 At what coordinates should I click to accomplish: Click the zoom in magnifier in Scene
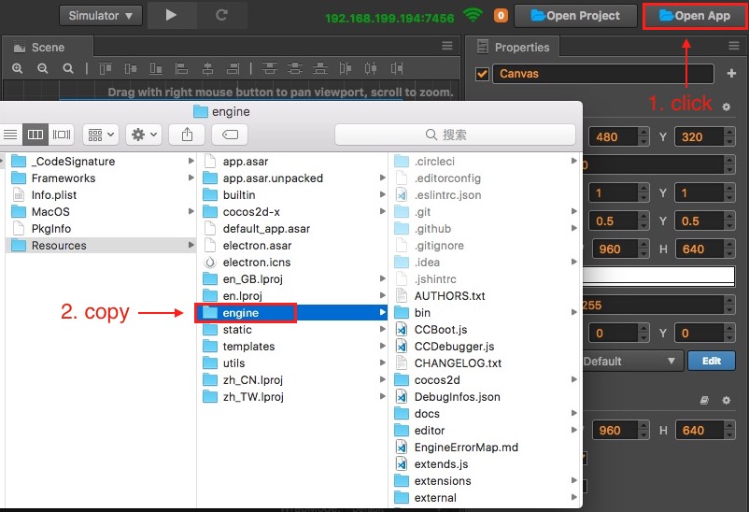(18, 69)
